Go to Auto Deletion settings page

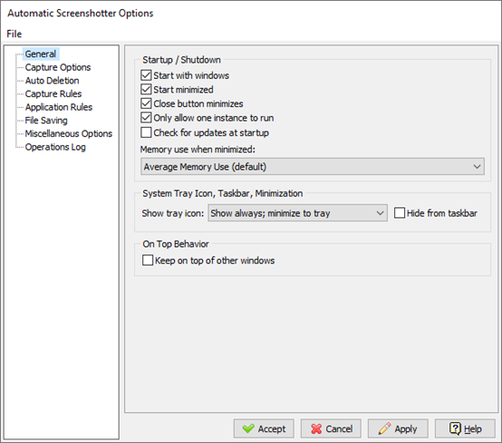pos(53,81)
